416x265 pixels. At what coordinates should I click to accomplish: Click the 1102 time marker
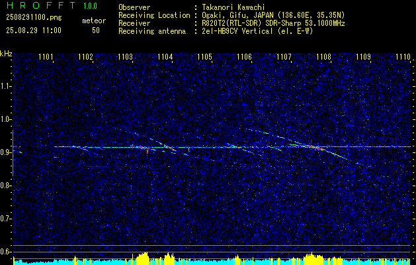(x=86, y=56)
